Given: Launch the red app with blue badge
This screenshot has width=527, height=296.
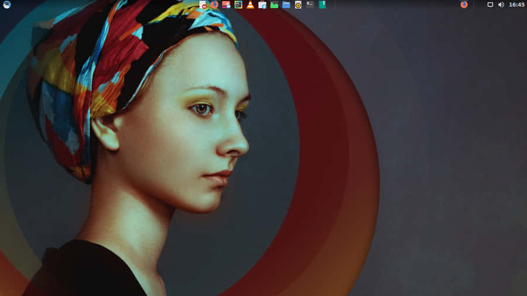Looking at the screenshot, I should click(x=226, y=5).
